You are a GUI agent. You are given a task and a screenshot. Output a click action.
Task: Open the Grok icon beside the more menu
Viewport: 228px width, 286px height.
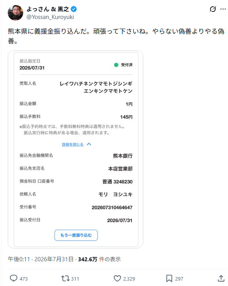(x=213, y=9)
